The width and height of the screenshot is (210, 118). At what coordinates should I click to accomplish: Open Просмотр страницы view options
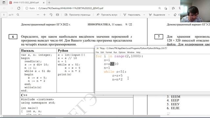[x=77, y=15]
